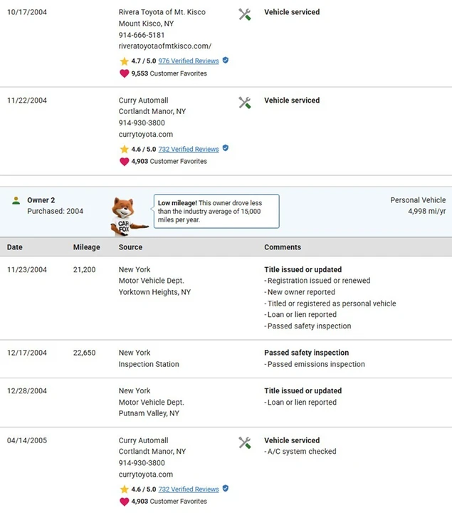Click phone 914-930-3800 in the 11/22/2004 entry

point(142,123)
